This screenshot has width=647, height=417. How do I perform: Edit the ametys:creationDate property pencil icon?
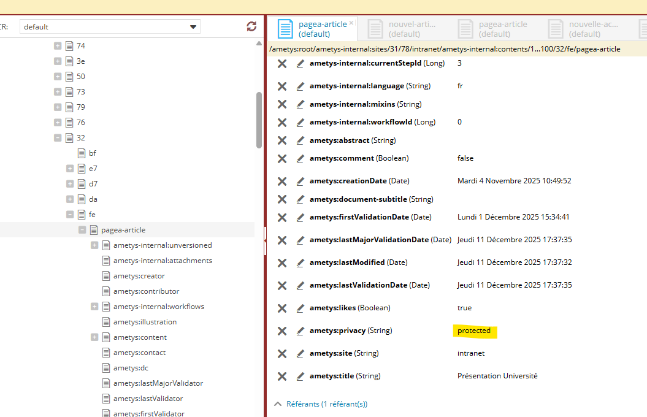tap(301, 181)
